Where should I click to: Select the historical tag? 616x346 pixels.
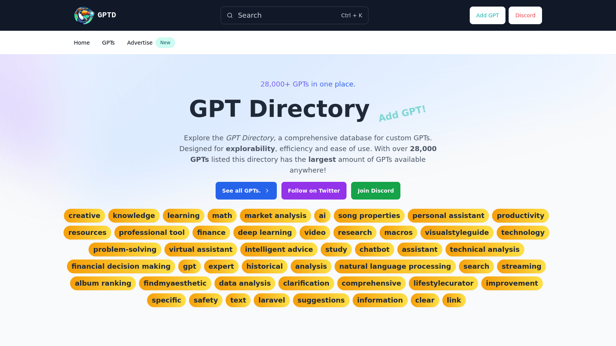[264, 266]
